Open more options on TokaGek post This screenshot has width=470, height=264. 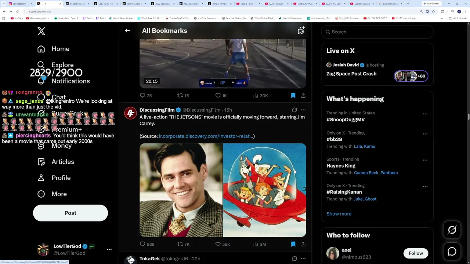point(303,259)
